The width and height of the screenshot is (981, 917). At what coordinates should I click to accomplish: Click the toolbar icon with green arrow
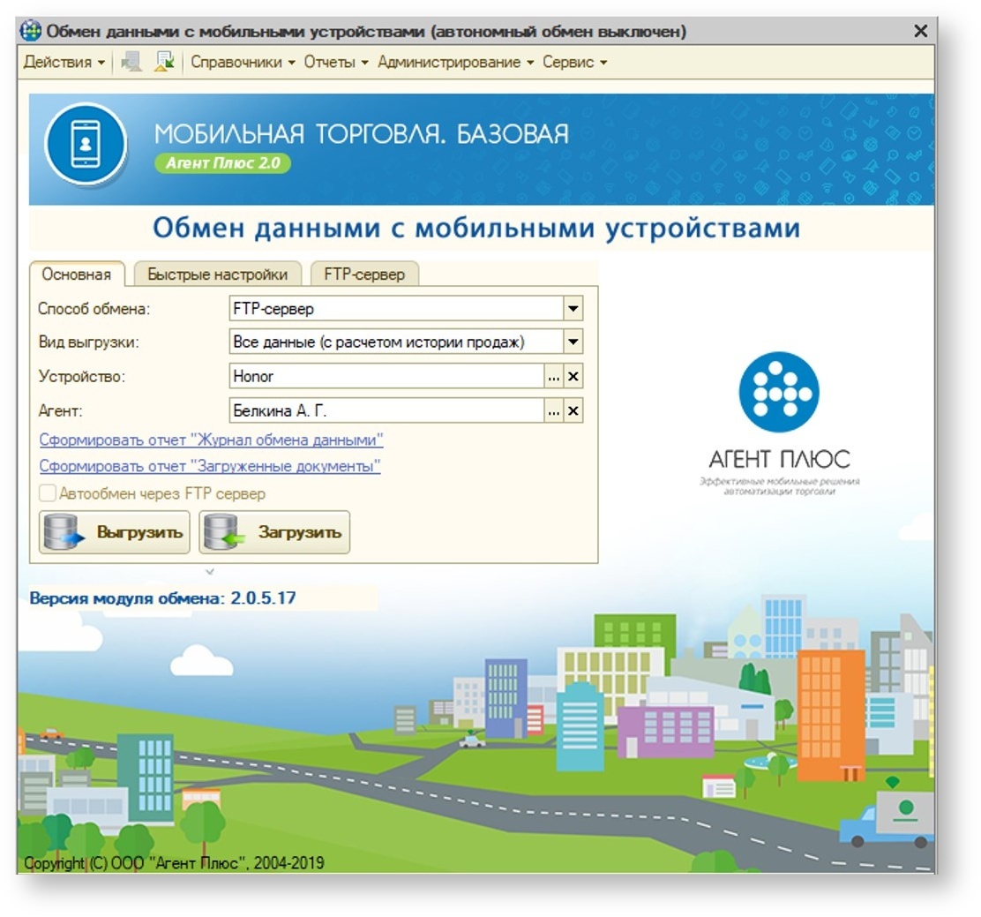click(x=165, y=62)
